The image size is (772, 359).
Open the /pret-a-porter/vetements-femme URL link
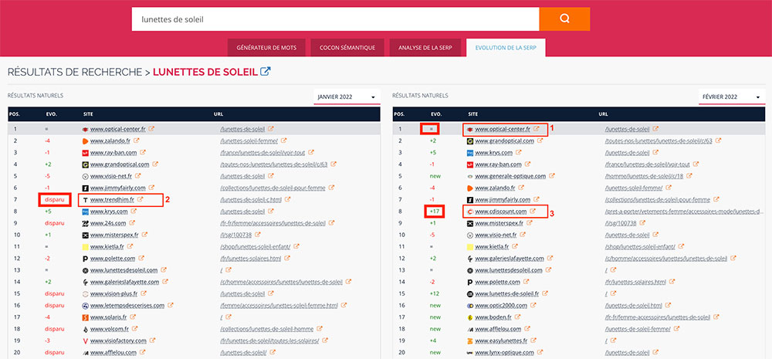(x=684, y=212)
